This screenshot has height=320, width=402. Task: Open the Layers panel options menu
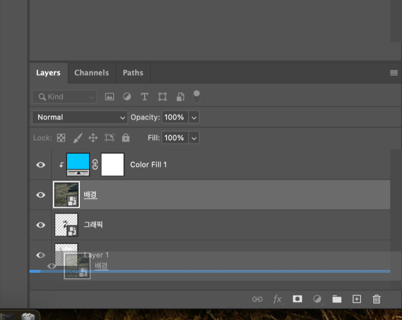(394, 73)
